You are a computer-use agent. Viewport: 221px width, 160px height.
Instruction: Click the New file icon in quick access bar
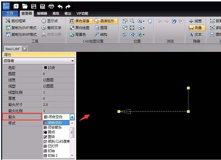tap(16, 6)
